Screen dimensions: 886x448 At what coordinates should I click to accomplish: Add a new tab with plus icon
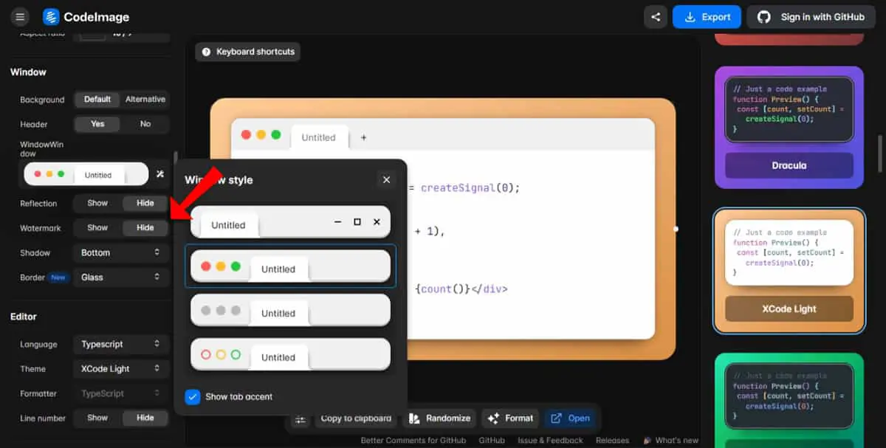point(363,137)
